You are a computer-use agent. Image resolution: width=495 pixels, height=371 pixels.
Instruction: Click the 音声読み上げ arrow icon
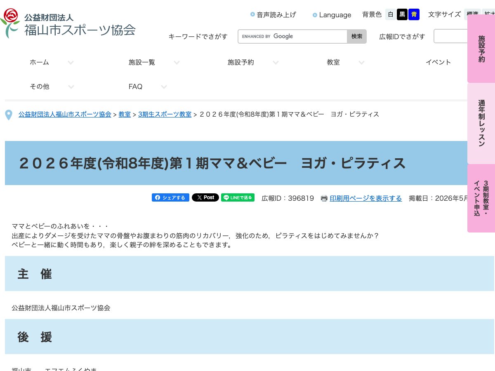coord(252,14)
